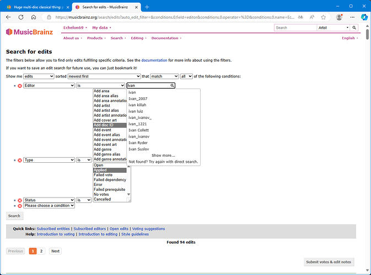371x275 pixels.
Task: Add this page to favorites via the star
Action: pos(324,17)
